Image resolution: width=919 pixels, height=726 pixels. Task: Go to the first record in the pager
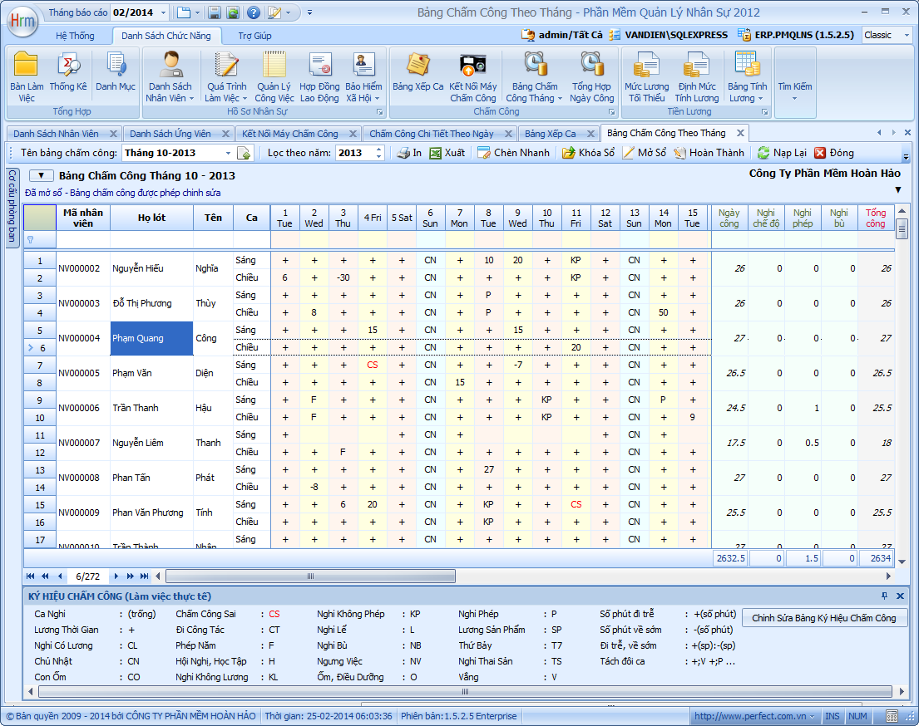(31, 576)
